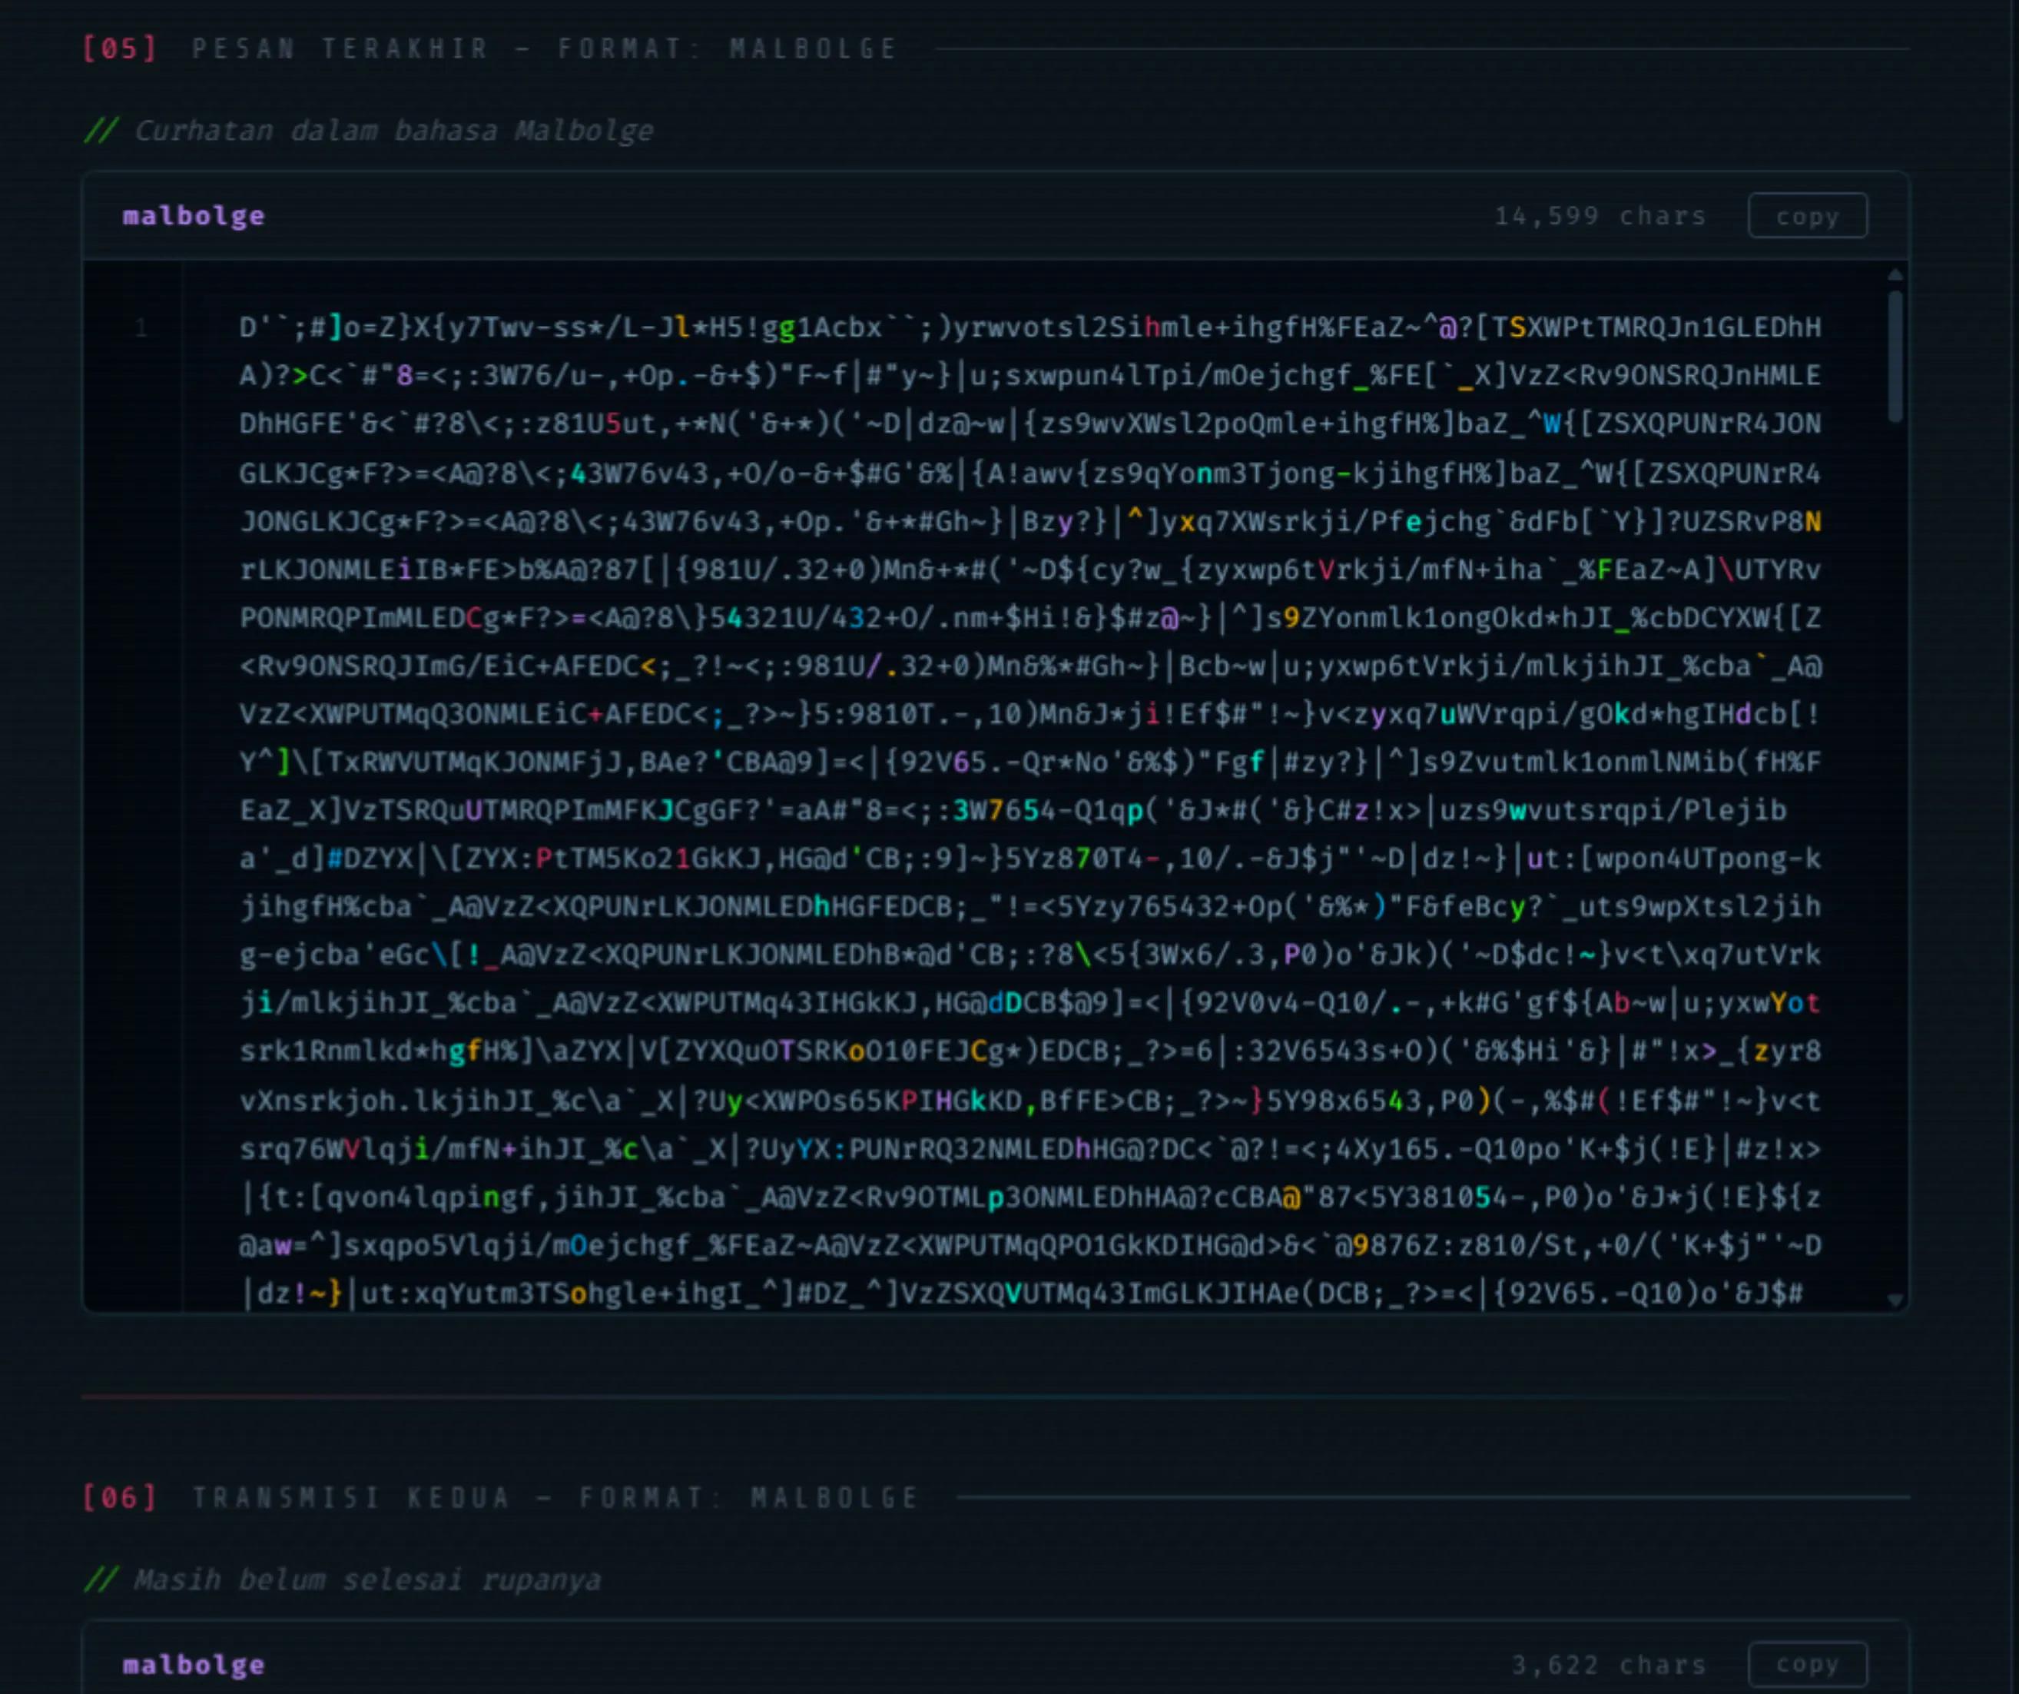Click the malbolge label of 3,622 chars block
The image size is (2019, 1694).
[x=194, y=1664]
